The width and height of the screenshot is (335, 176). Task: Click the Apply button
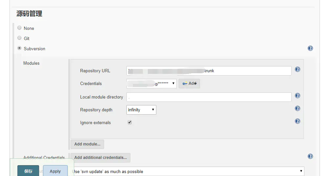coord(55,171)
